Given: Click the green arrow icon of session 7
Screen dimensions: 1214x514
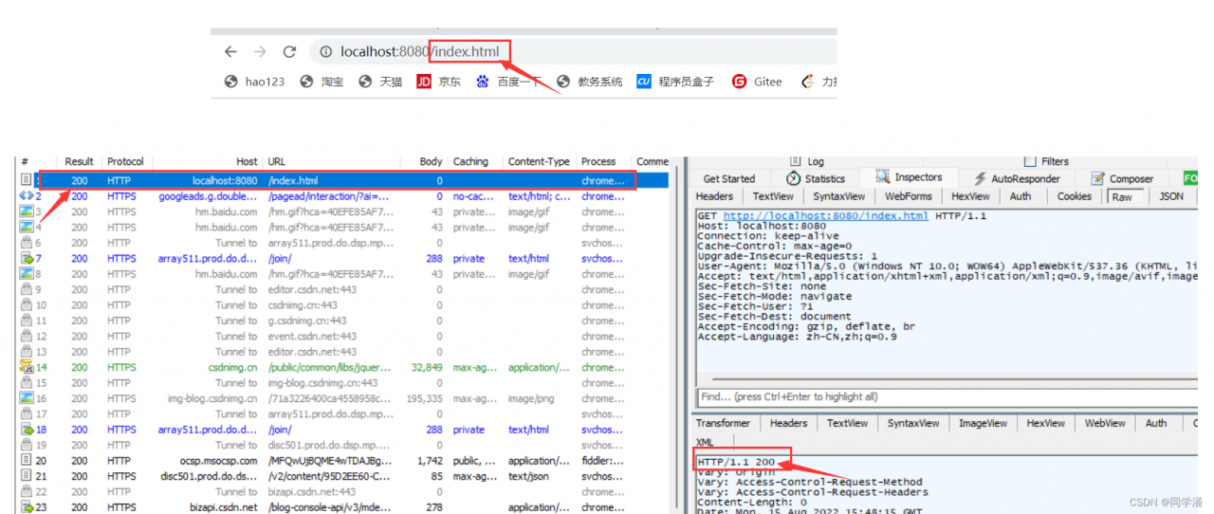Looking at the screenshot, I should (27, 258).
